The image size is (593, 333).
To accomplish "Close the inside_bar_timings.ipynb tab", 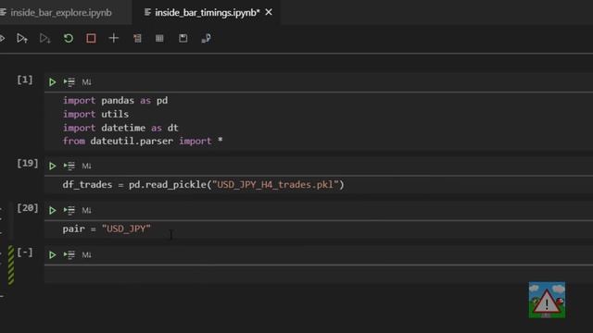I will tap(269, 12).
